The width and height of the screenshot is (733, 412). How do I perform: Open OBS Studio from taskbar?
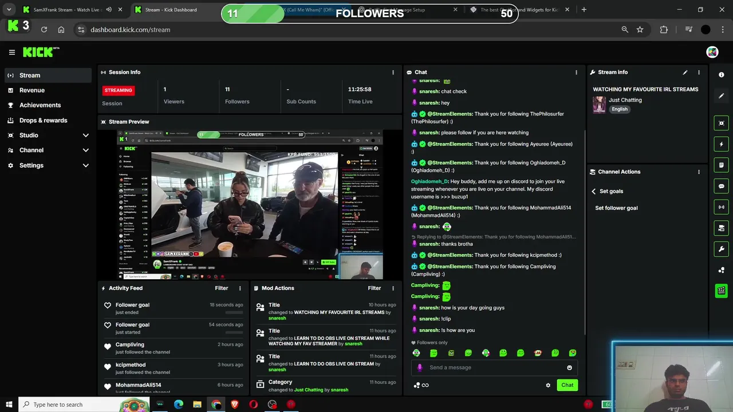(x=272, y=405)
